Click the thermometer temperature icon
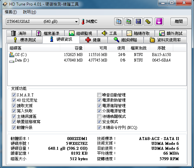The width and height of the screenshot is (194, 168). 83,21
